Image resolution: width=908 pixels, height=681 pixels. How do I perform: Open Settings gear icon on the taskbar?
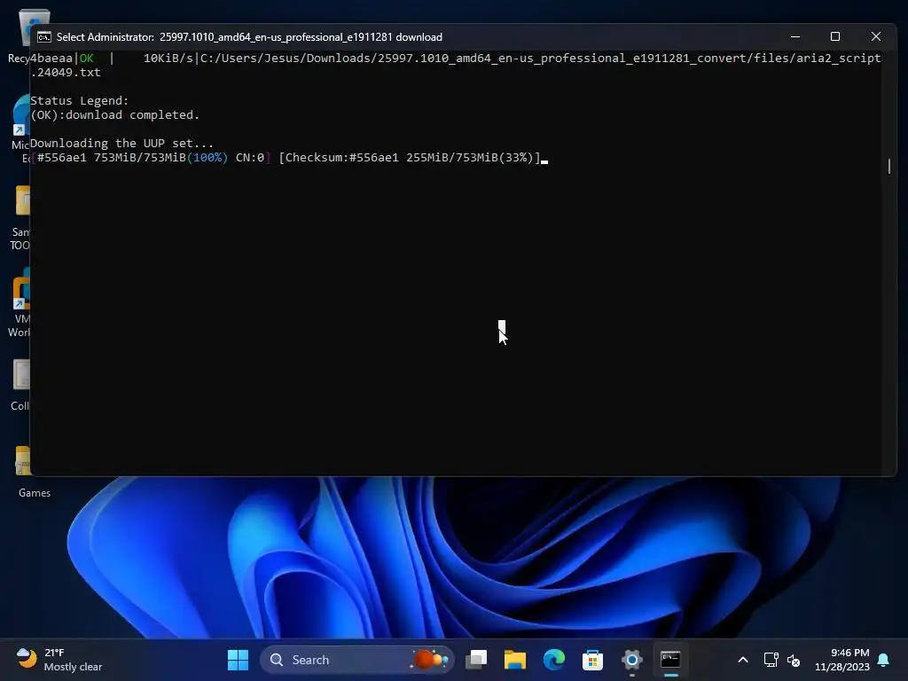(631, 660)
